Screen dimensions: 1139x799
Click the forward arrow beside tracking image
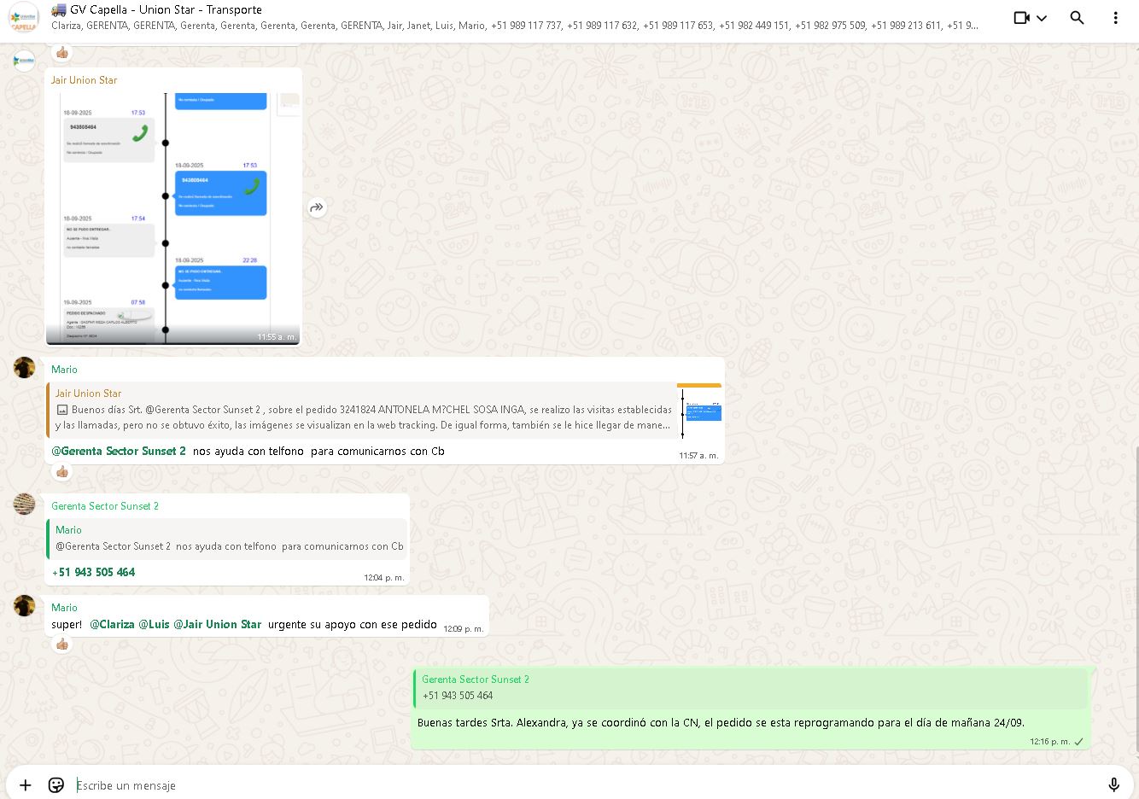[x=317, y=207]
